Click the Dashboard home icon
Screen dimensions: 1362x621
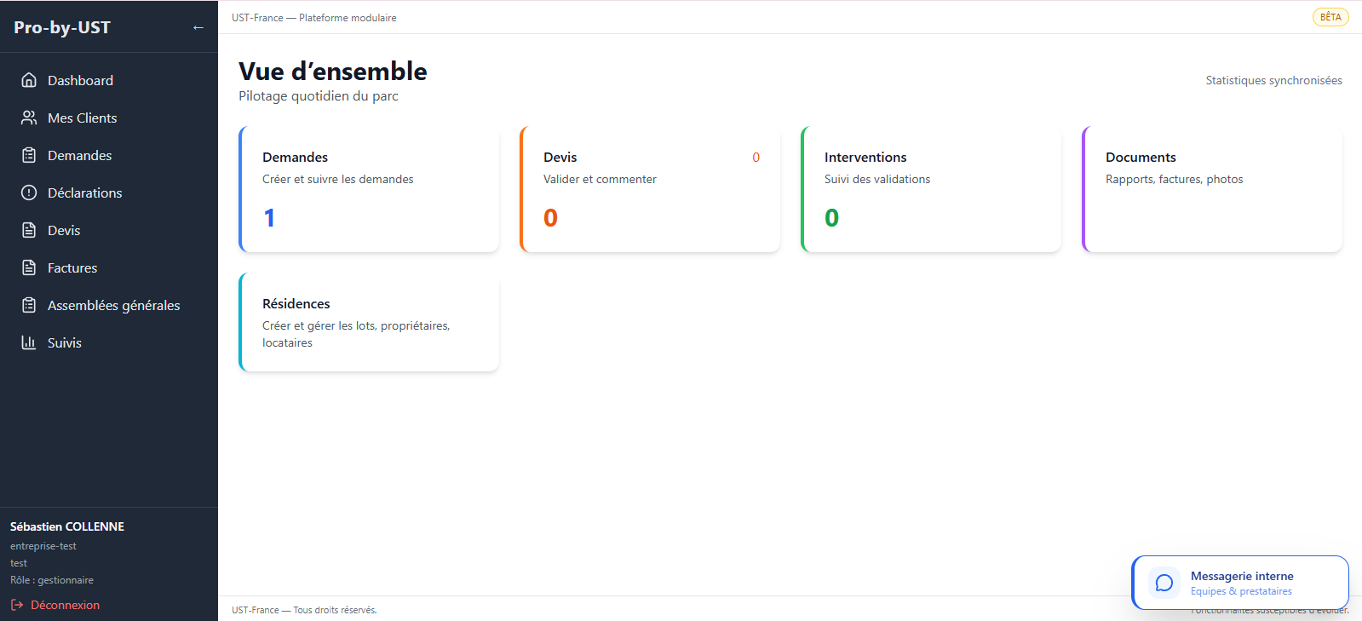click(x=29, y=80)
